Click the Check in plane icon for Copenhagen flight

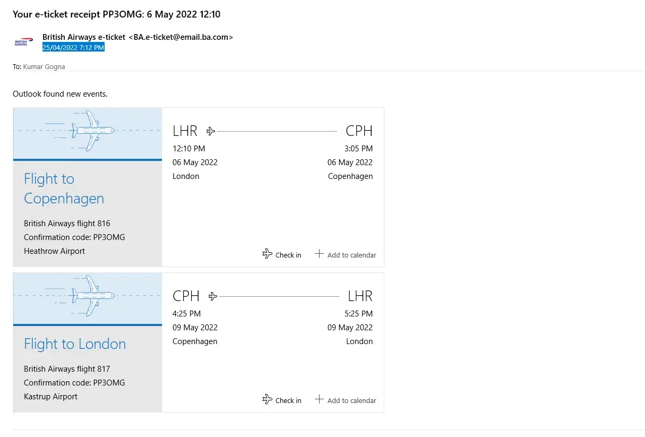coord(268,254)
